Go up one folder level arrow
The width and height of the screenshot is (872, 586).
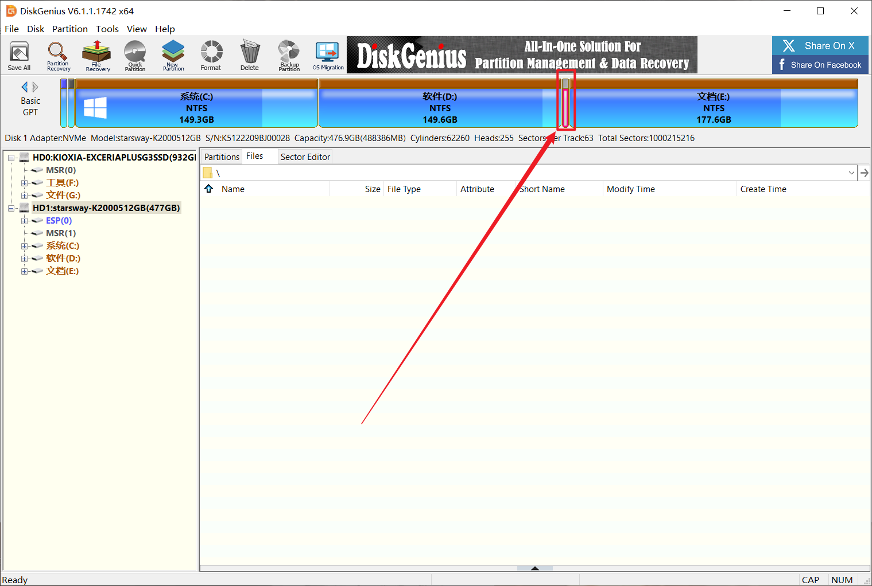coord(209,189)
